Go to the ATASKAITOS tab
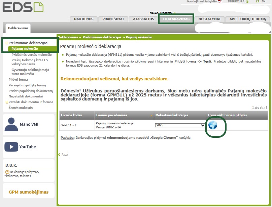Viewport: 272px width, 207px height. [143, 19]
